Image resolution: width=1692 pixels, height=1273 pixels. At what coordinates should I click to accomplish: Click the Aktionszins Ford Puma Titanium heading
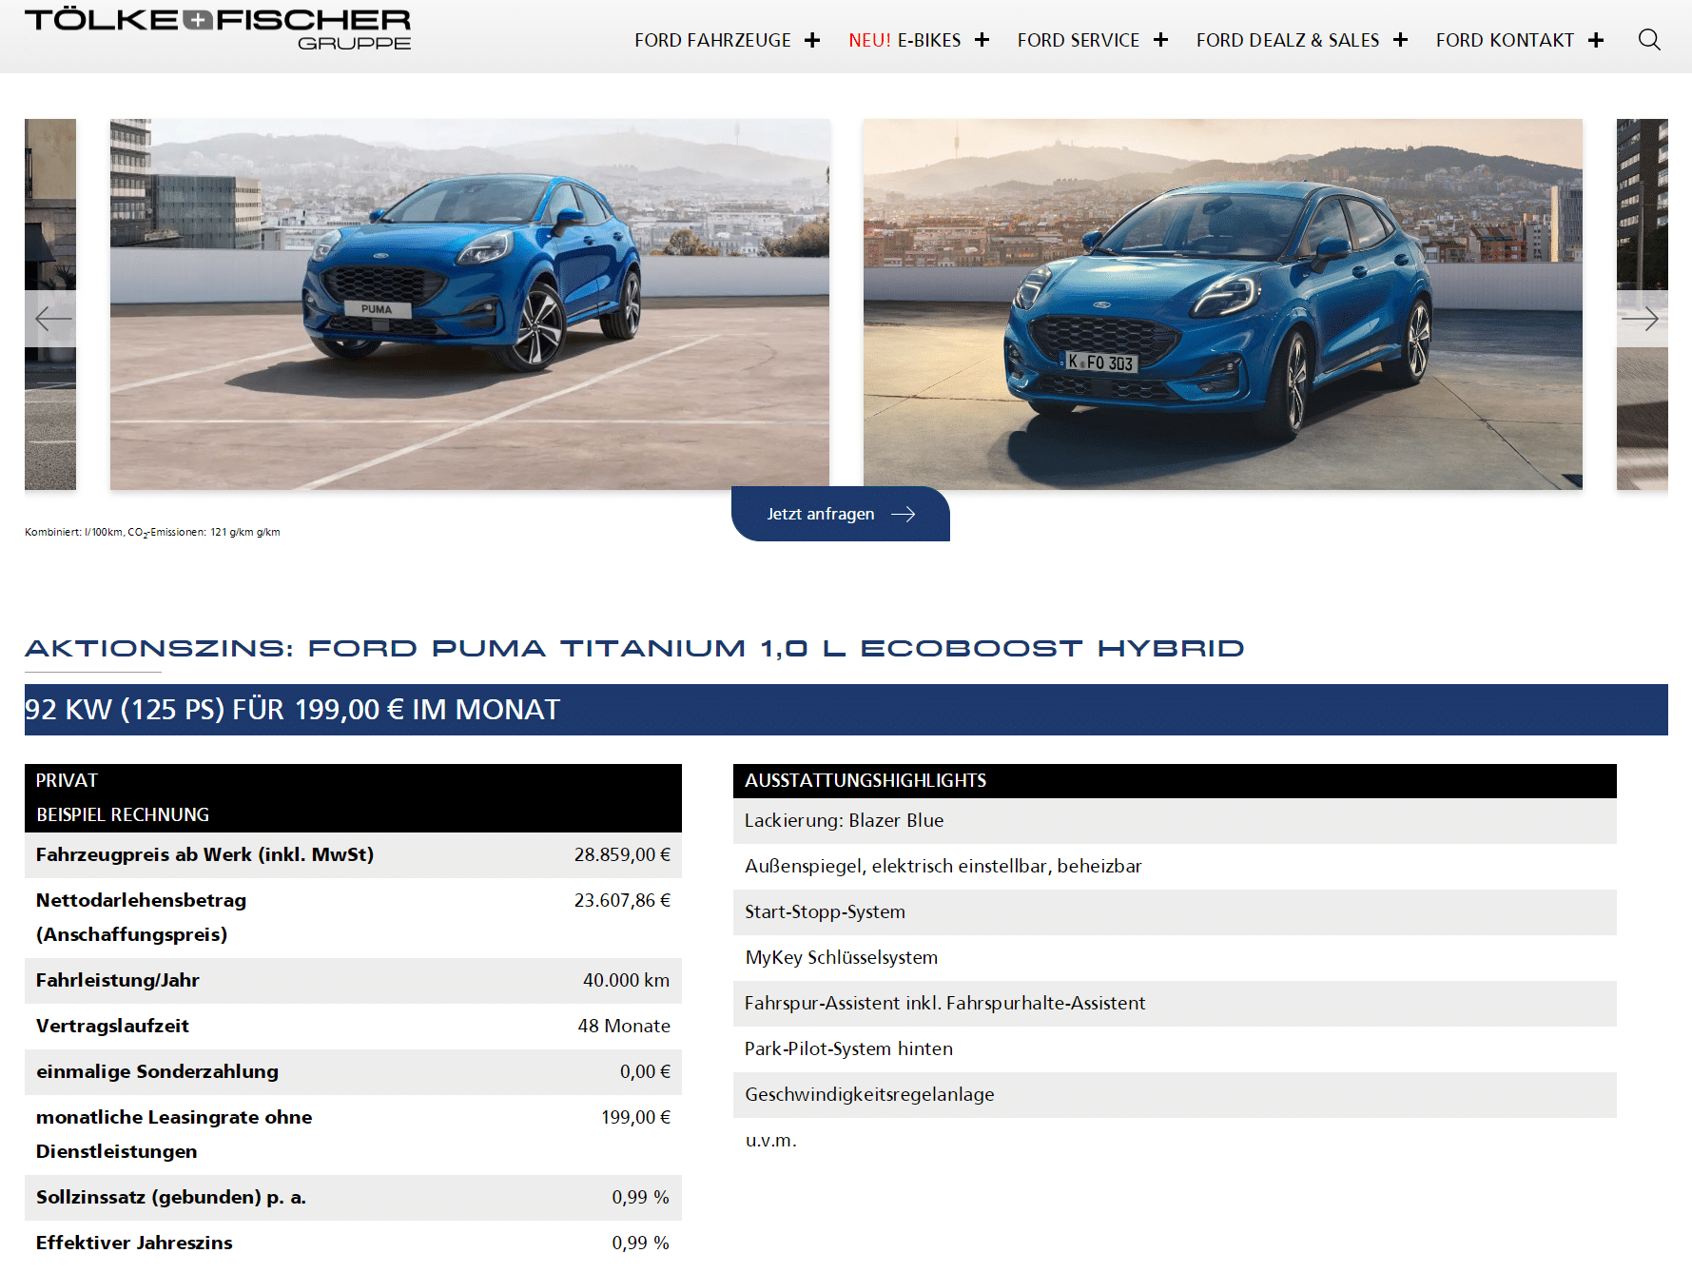(x=634, y=649)
